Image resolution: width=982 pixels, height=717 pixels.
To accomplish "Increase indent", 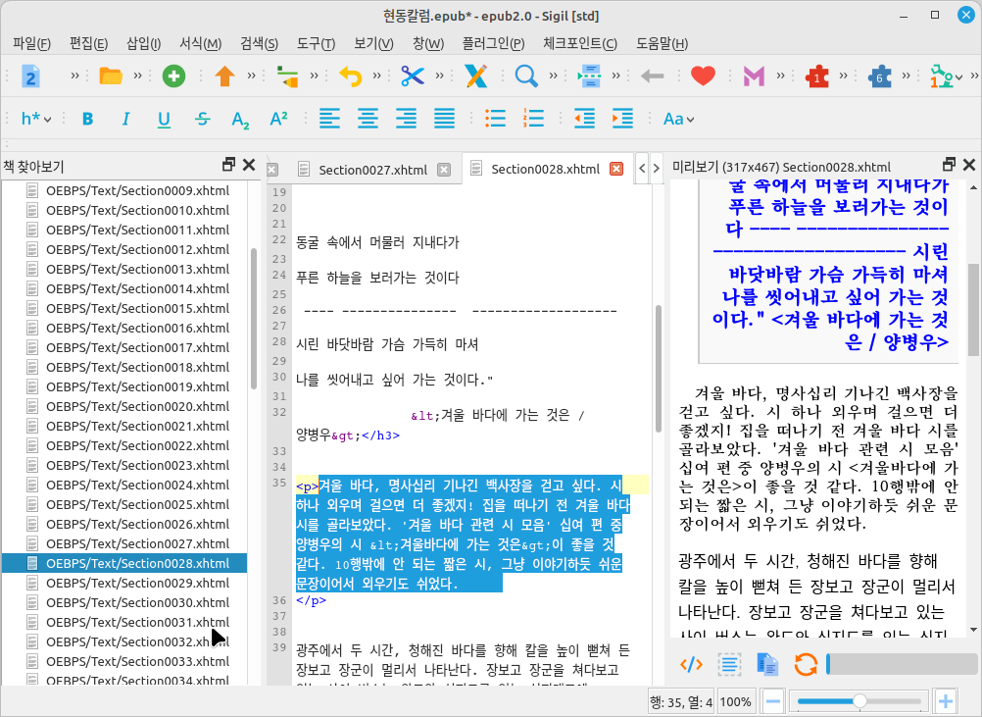I will pyautogui.click(x=622, y=119).
